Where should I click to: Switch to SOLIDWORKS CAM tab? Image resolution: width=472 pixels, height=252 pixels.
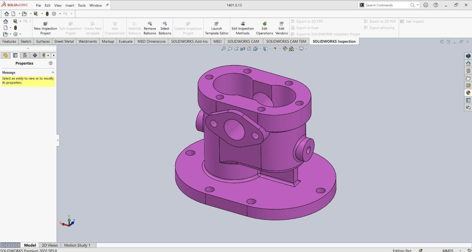pyautogui.click(x=243, y=41)
